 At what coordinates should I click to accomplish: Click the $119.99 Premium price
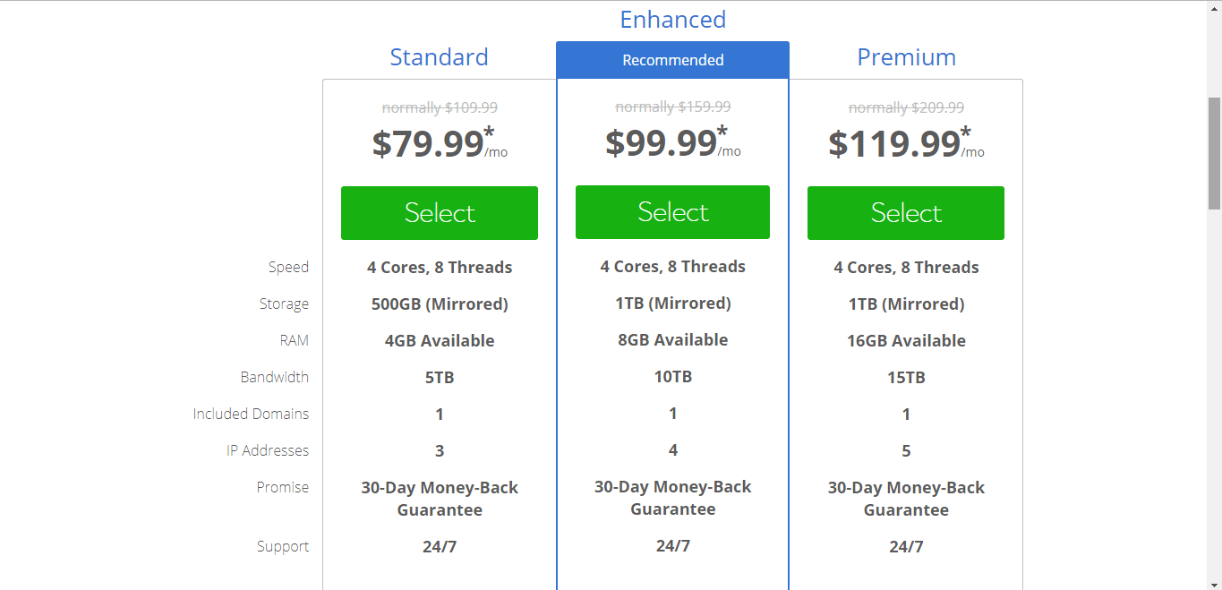pos(894,143)
